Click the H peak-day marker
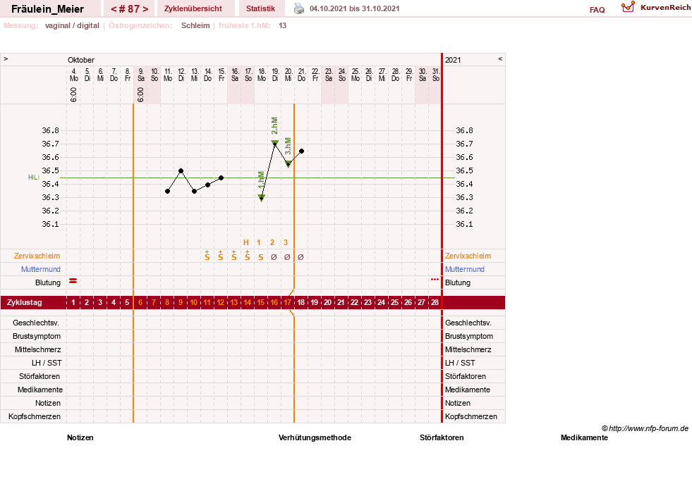Viewport: 692px width, 479px height. pyautogui.click(x=246, y=242)
